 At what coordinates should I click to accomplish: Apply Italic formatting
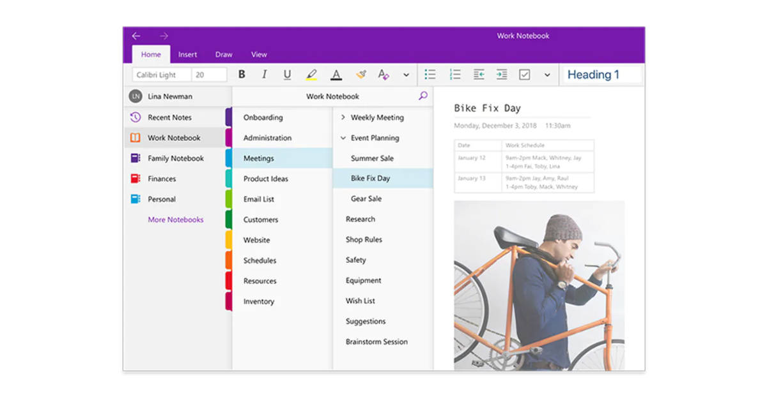pyautogui.click(x=264, y=75)
